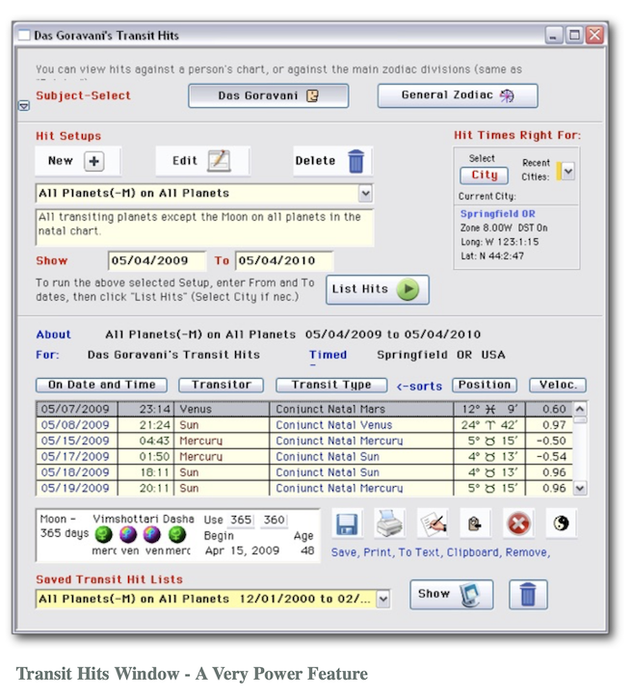The width and height of the screenshot is (631, 697).
Task: Expand the Recent Cities dropdown
Action: [x=567, y=171]
